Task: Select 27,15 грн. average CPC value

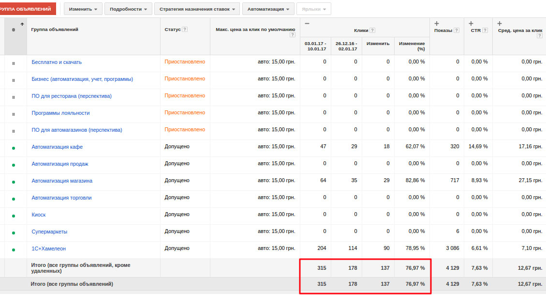Action: click(x=531, y=180)
